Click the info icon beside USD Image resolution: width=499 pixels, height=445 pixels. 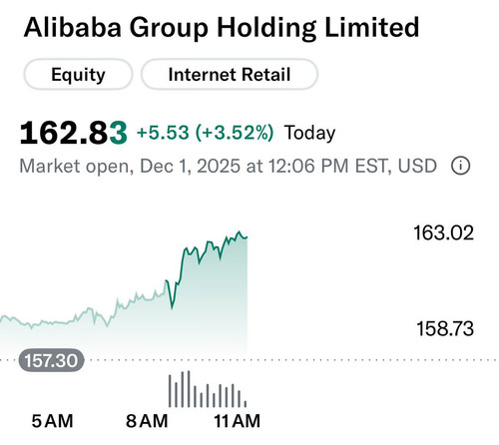pyautogui.click(x=460, y=166)
